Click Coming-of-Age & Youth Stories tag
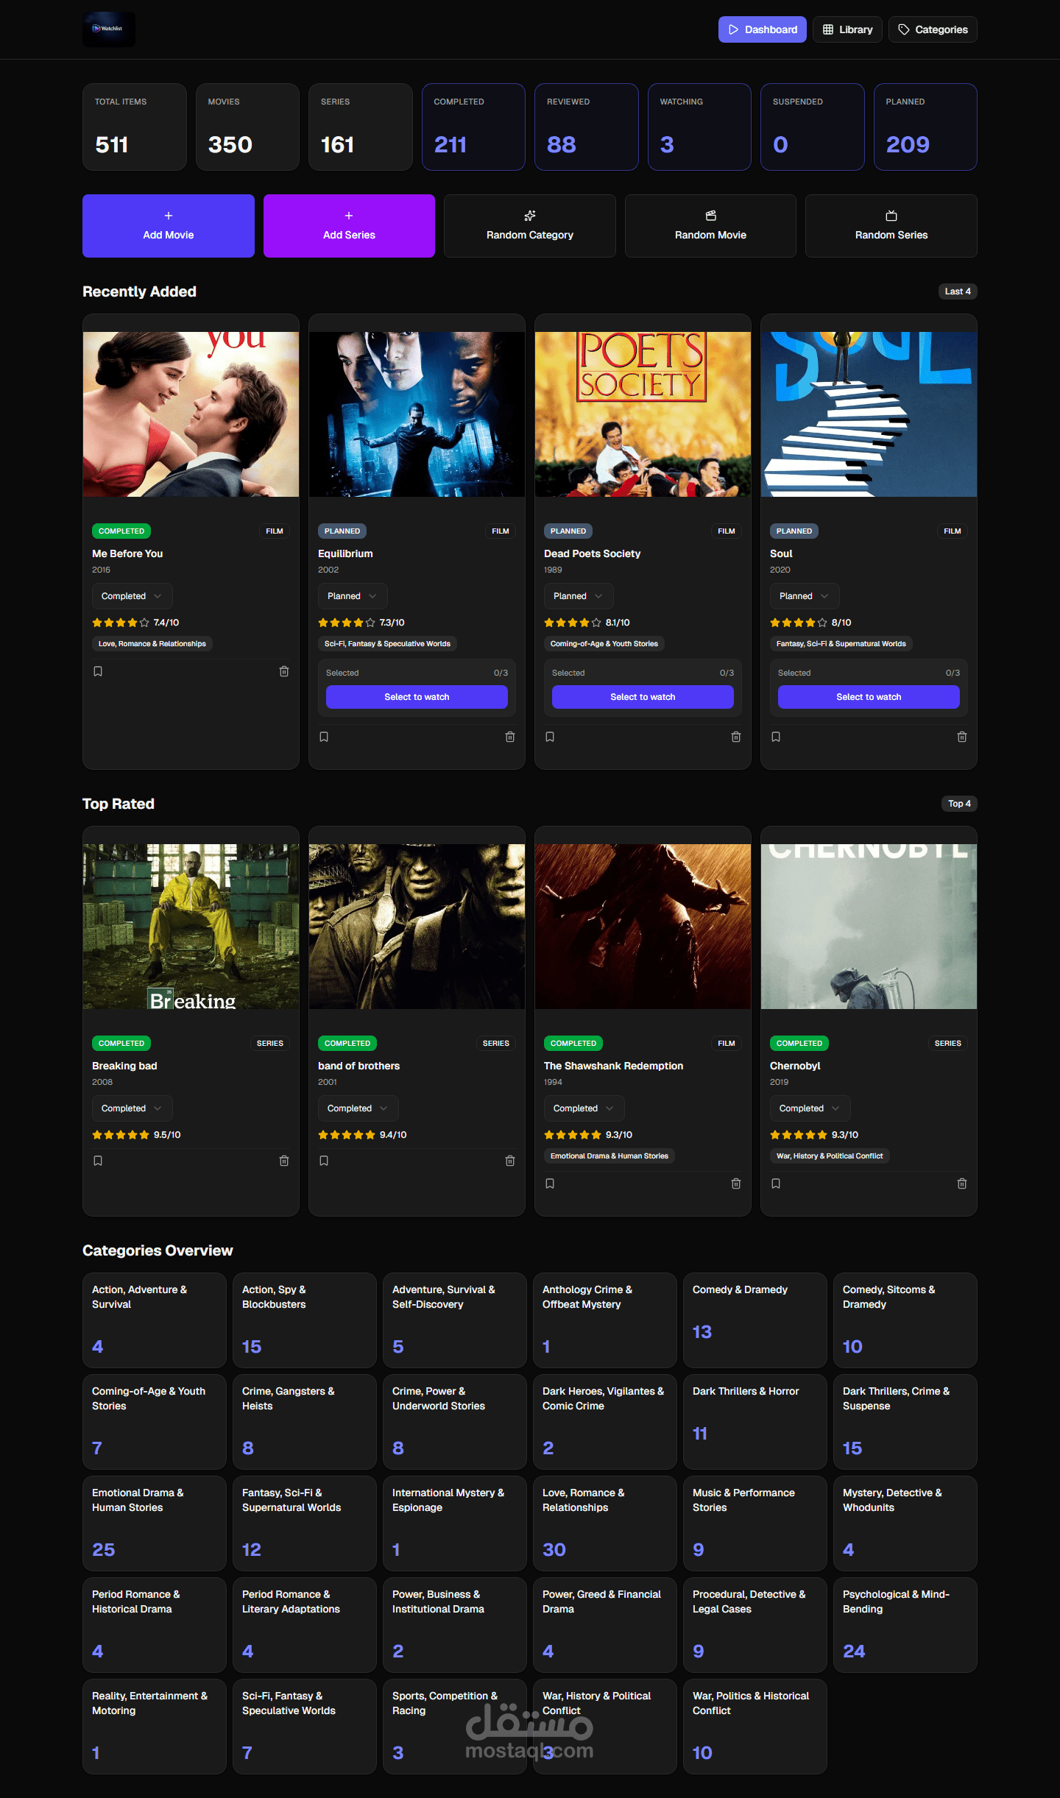The width and height of the screenshot is (1060, 1798). point(604,644)
